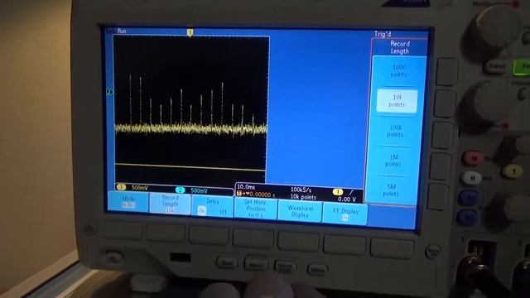Turn Delay On in the bottom menu
Viewport: 530px width, 298px height.
click(202, 211)
